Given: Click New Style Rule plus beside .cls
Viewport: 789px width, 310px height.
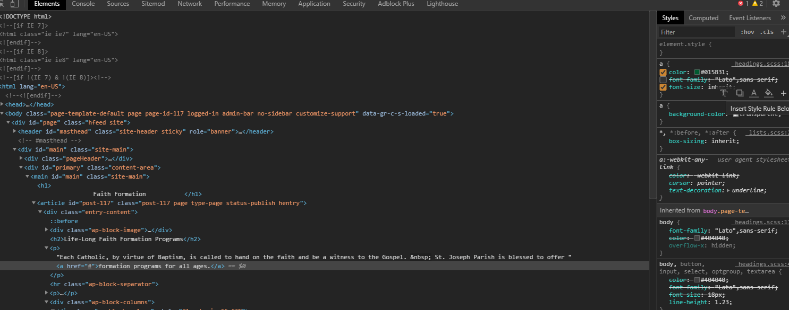Looking at the screenshot, I should pos(783,32).
